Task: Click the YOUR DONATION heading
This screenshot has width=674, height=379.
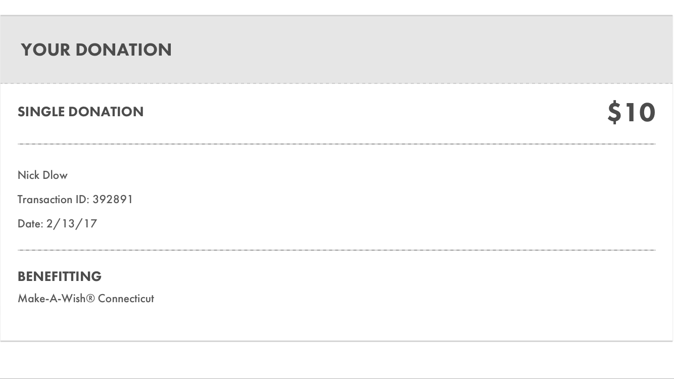Action: (x=96, y=50)
